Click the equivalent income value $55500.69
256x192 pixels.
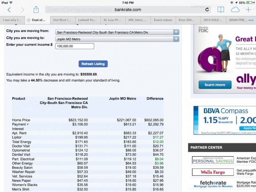(x=89, y=74)
